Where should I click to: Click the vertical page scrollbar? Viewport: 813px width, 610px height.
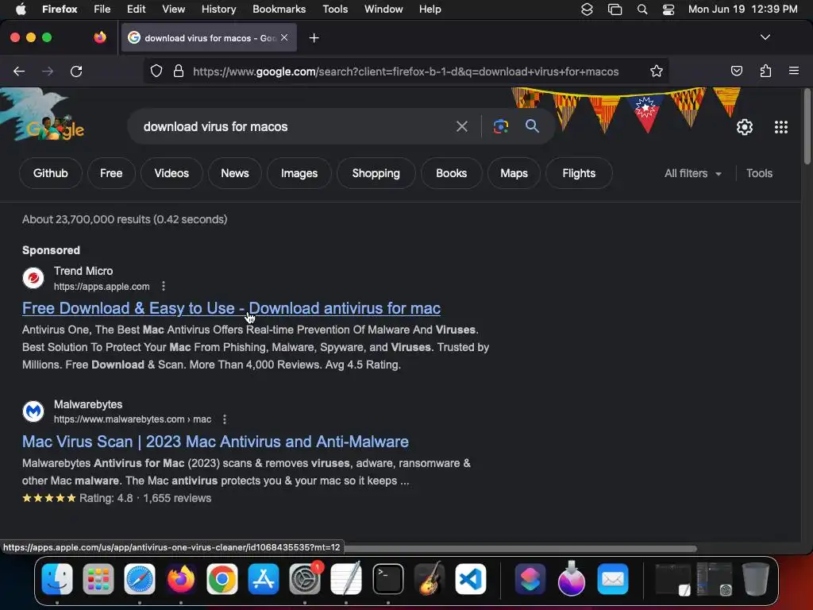(x=807, y=127)
